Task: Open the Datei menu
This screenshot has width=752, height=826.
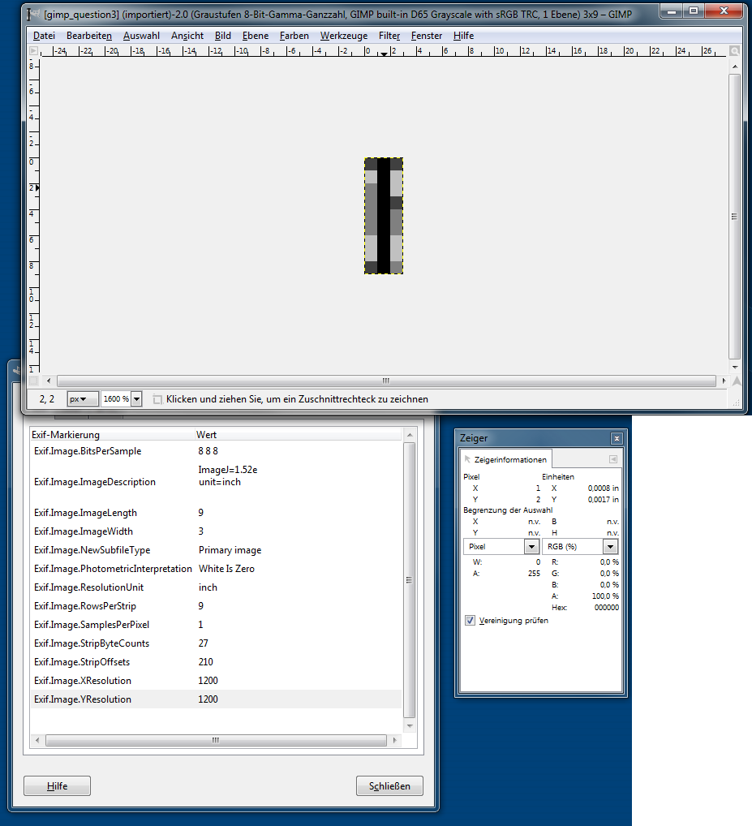Action: tap(45, 36)
